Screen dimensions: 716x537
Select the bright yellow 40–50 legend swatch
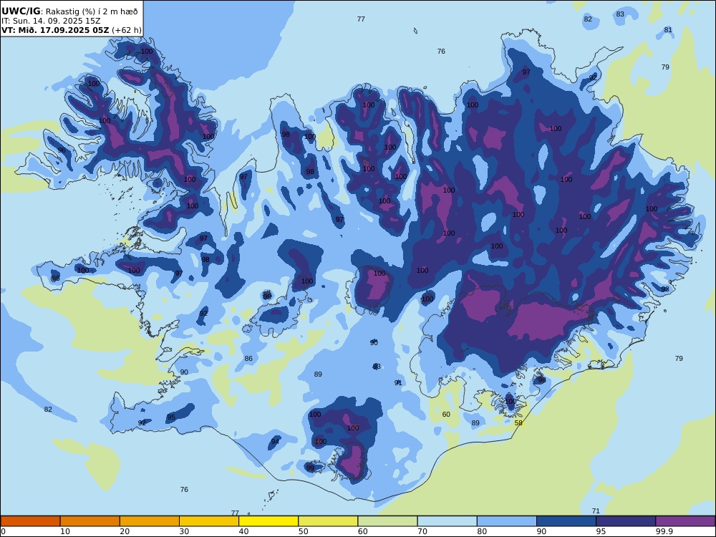point(268,521)
